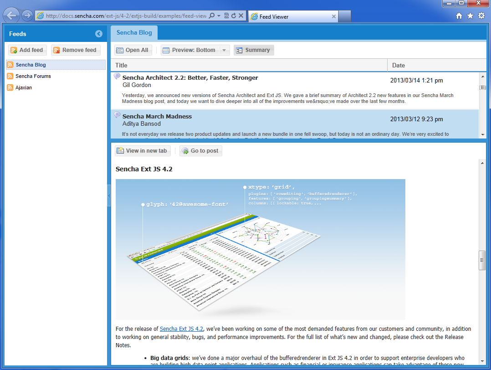Open the Favorites star
This screenshot has width=491, height=370.
click(470, 15)
